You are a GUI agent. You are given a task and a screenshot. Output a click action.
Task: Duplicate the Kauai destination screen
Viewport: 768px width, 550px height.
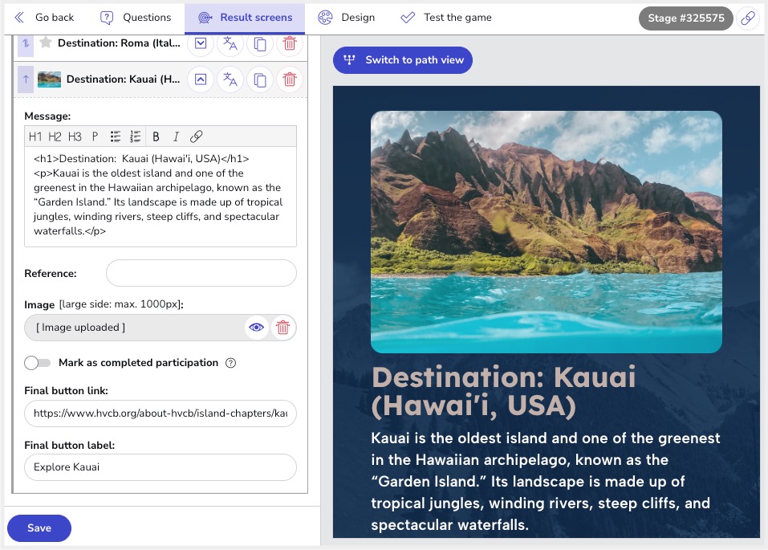click(260, 79)
